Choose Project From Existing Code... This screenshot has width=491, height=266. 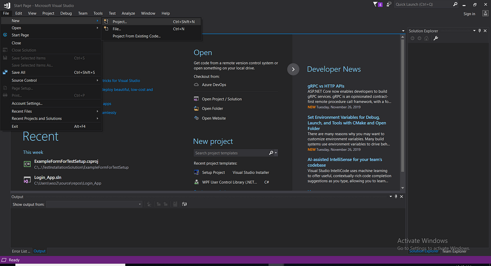(x=152, y=36)
